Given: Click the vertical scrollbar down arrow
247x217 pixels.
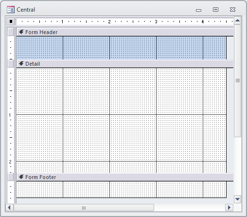Looking at the screenshot, I should [237, 199].
